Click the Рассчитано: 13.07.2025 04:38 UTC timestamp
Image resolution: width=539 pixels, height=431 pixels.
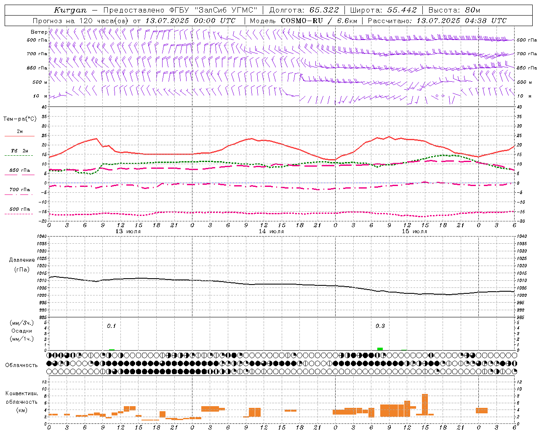click(437, 21)
